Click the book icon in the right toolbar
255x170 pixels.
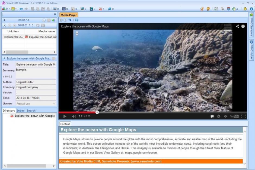tap(216, 9)
